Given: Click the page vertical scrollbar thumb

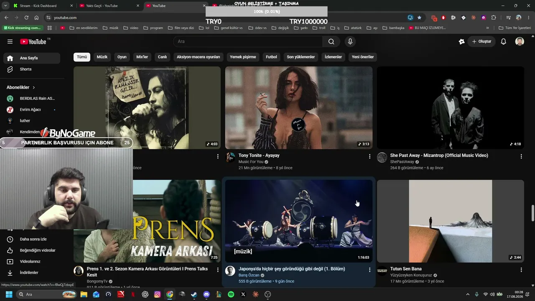Looking at the screenshot, I should [x=533, y=213].
